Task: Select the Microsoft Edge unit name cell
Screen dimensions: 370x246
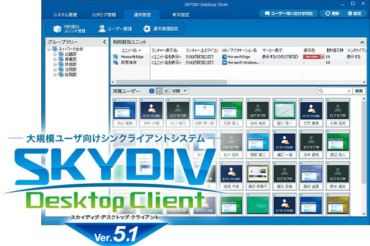Action: pos(132,56)
